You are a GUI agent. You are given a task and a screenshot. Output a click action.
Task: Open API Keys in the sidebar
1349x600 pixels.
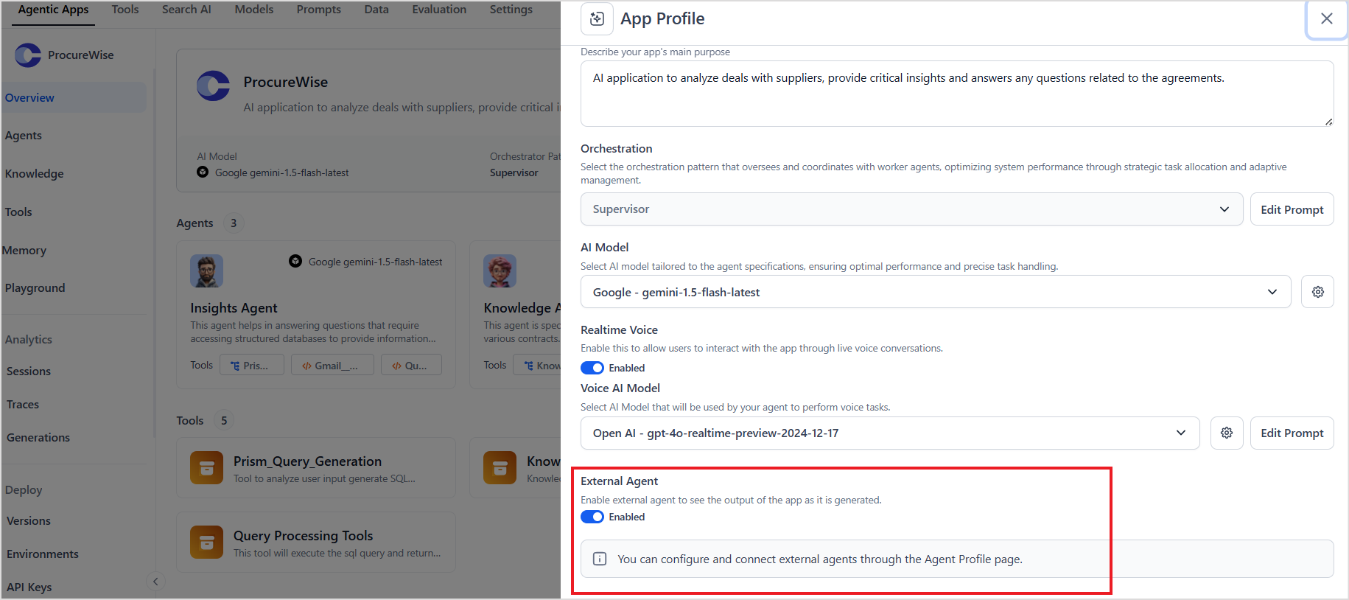coord(29,587)
